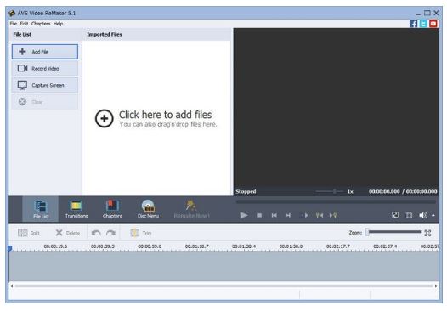Switch to the Transitions tab
Image resolution: width=447 pixels, height=311 pixels.
76,209
